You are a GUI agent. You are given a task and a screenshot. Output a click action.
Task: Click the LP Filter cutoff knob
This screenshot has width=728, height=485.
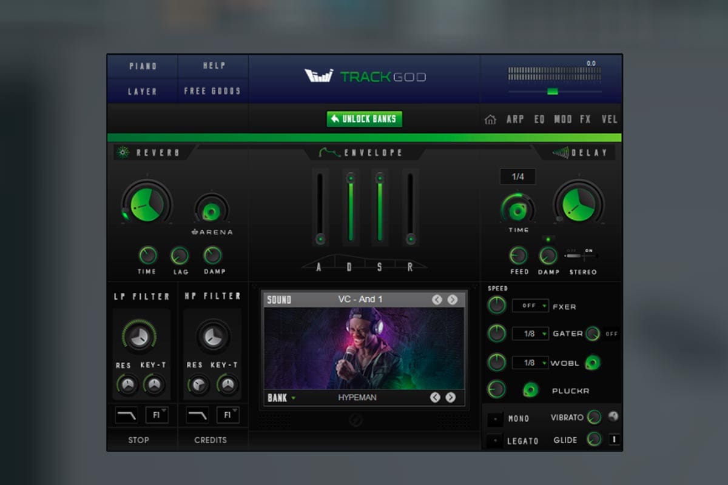click(139, 336)
